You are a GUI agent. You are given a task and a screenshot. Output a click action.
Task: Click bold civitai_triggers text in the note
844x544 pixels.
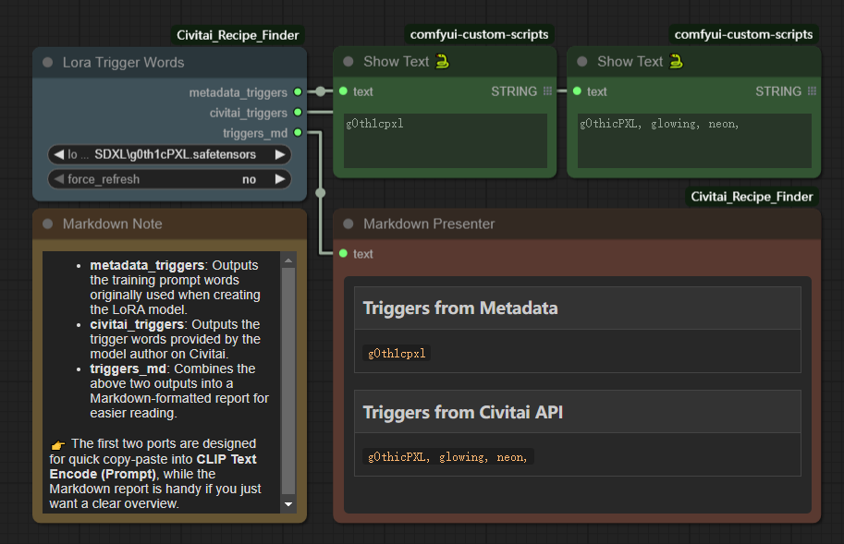click(137, 325)
